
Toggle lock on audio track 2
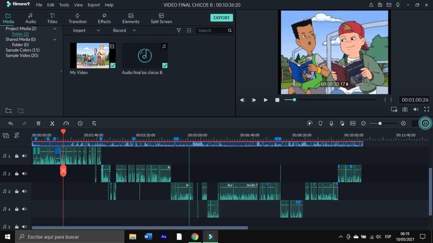[17, 174]
